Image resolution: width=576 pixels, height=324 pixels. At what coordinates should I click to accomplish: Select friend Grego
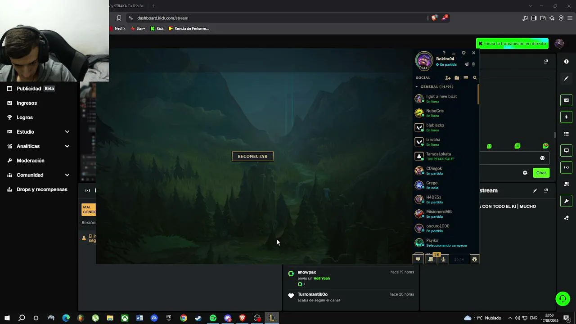pos(445,185)
